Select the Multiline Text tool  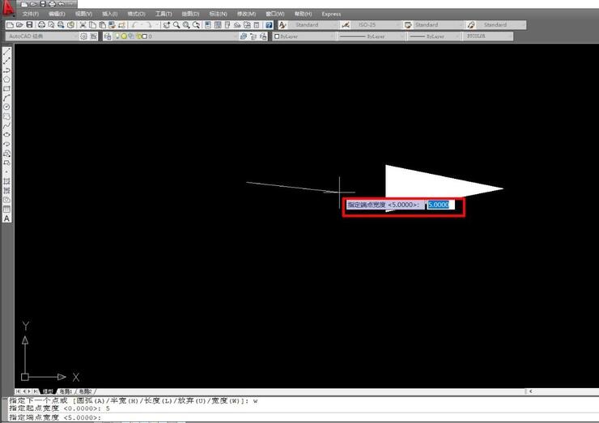coord(6,218)
